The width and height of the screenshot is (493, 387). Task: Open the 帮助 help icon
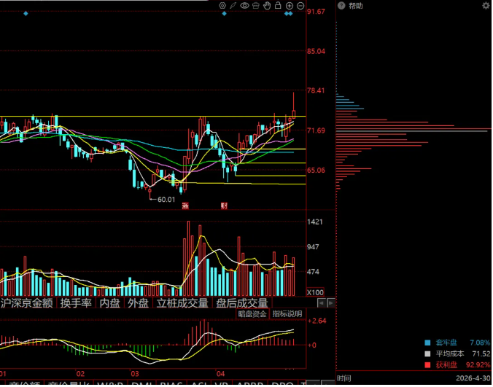pos(341,6)
